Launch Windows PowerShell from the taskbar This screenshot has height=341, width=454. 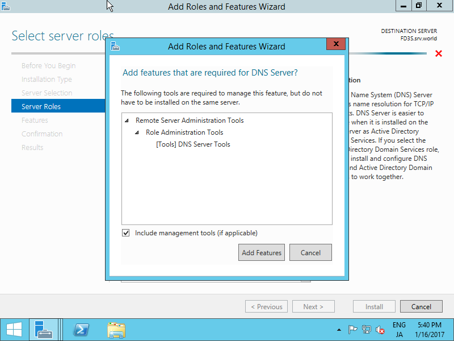click(x=81, y=330)
